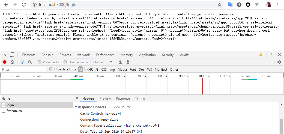
Task: Open the Online throttling dropdown
Action: click(103, 62)
